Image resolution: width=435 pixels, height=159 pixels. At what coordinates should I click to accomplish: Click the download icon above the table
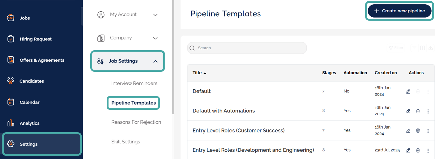click(431, 48)
